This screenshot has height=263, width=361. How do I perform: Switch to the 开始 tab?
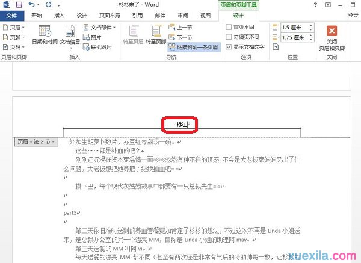(37, 16)
